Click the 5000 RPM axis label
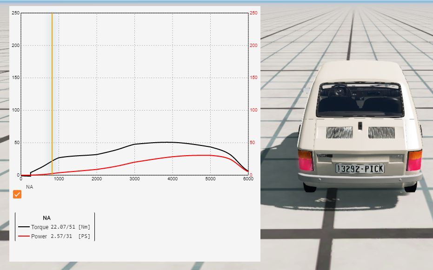 [210, 179]
